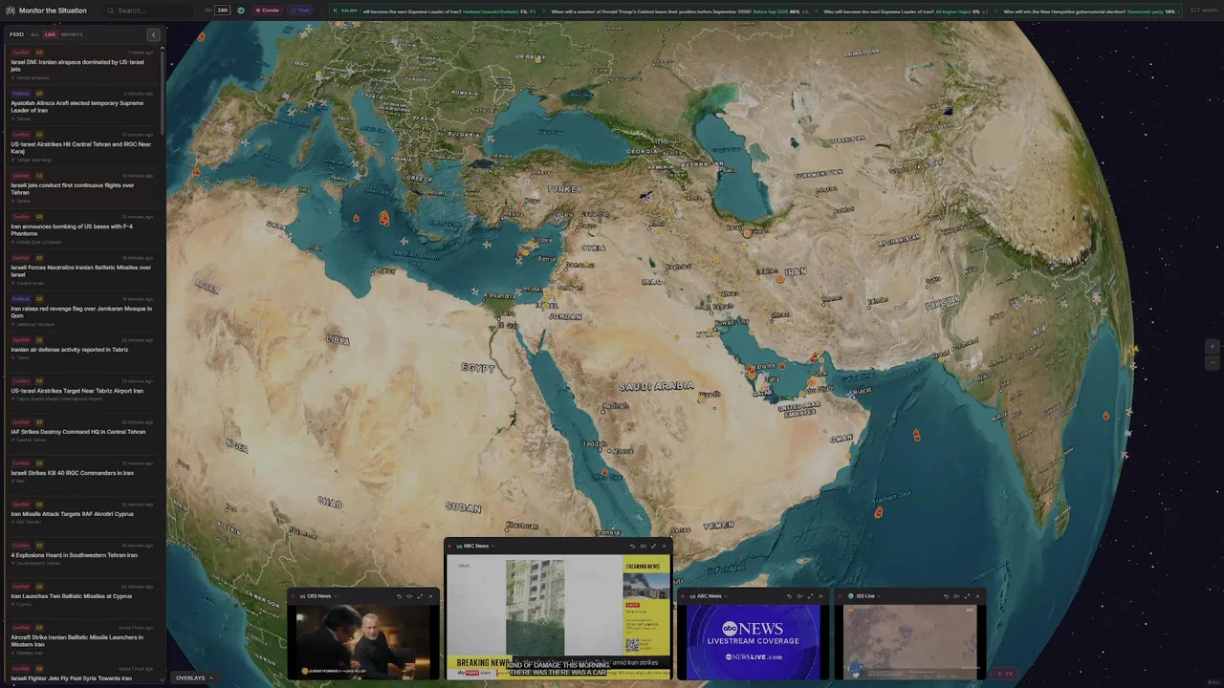Open 'Israeli Forces Neutralize Iranian Ballistic Missiles' item
This screenshot has width=1224, height=688.
click(82, 270)
